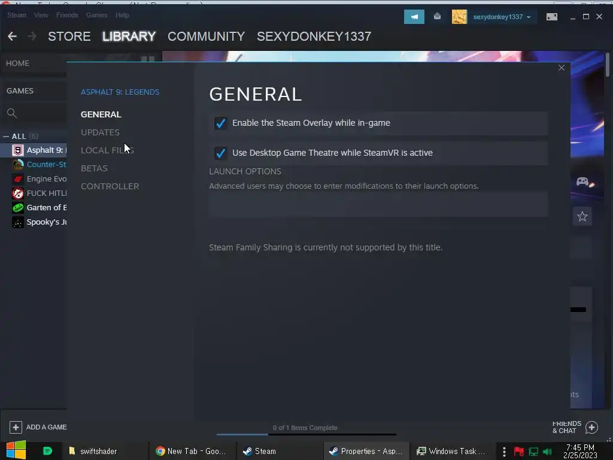Select the GENERAL properties section
613x460 pixels.
pyautogui.click(x=101, y=114)
